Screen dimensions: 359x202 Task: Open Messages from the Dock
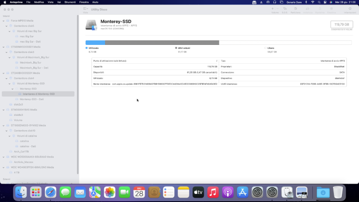pyautogui.click(x=65, y=192)
